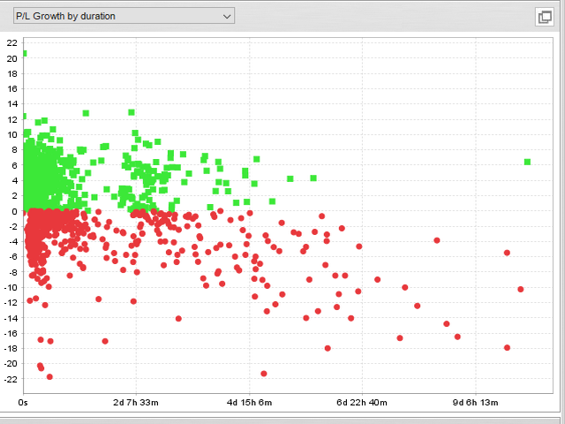Click the '4d 15h 6m' axis label

(249, 403)
